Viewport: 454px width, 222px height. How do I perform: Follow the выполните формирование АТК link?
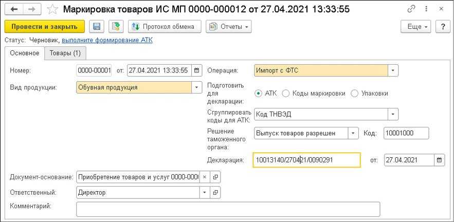pyautogui.click(x=107, y=40)
